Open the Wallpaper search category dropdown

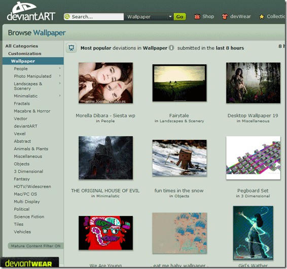pos(149,17)
